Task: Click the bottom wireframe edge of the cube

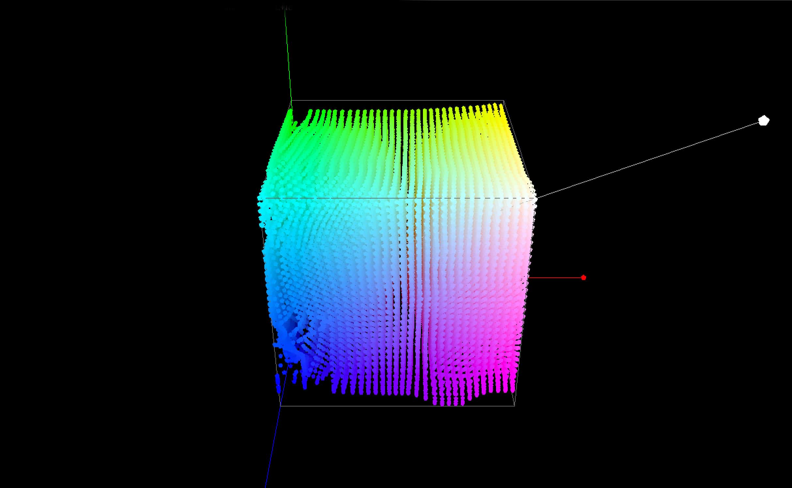Action: (x=392, y=406)
